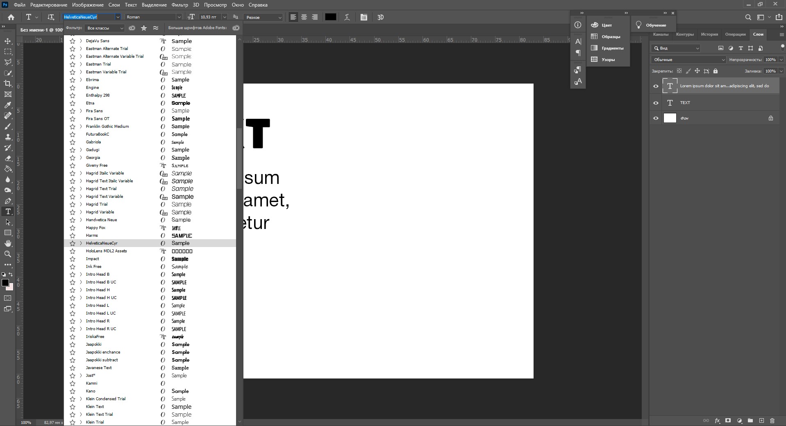Select the Eyedropper tool

tap(8, 105)
